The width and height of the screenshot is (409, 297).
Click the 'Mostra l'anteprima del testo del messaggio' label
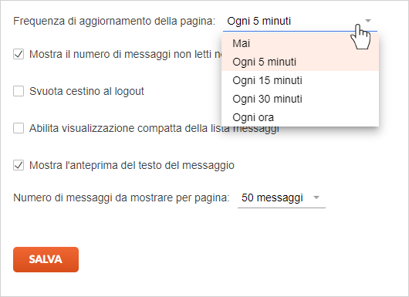click(132, 165)
